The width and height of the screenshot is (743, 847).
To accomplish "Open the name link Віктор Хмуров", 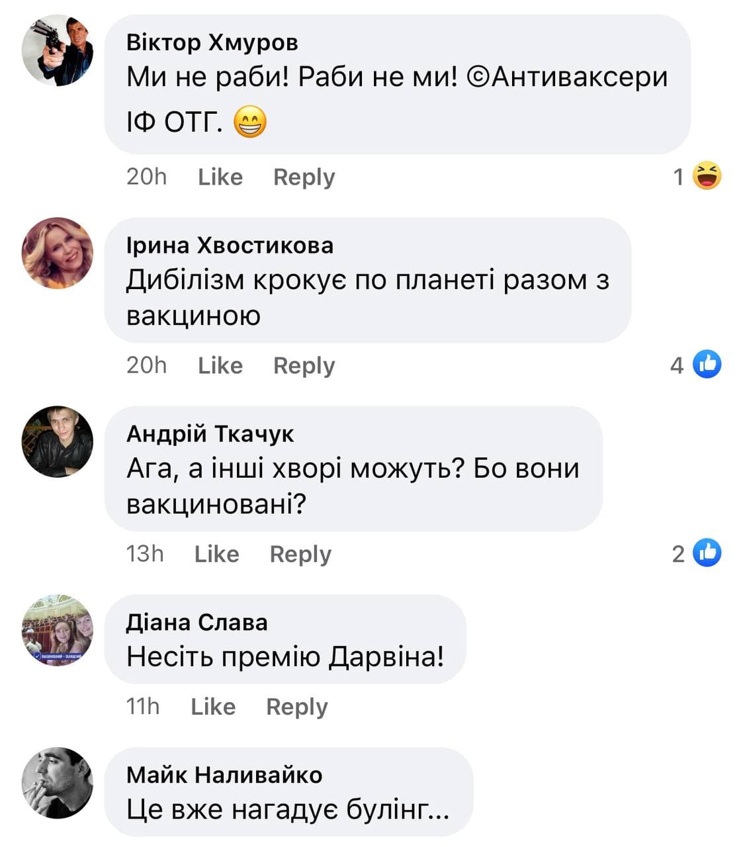I will 212,42.
